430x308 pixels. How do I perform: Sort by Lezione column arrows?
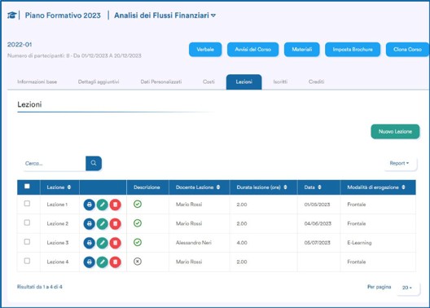69,187
